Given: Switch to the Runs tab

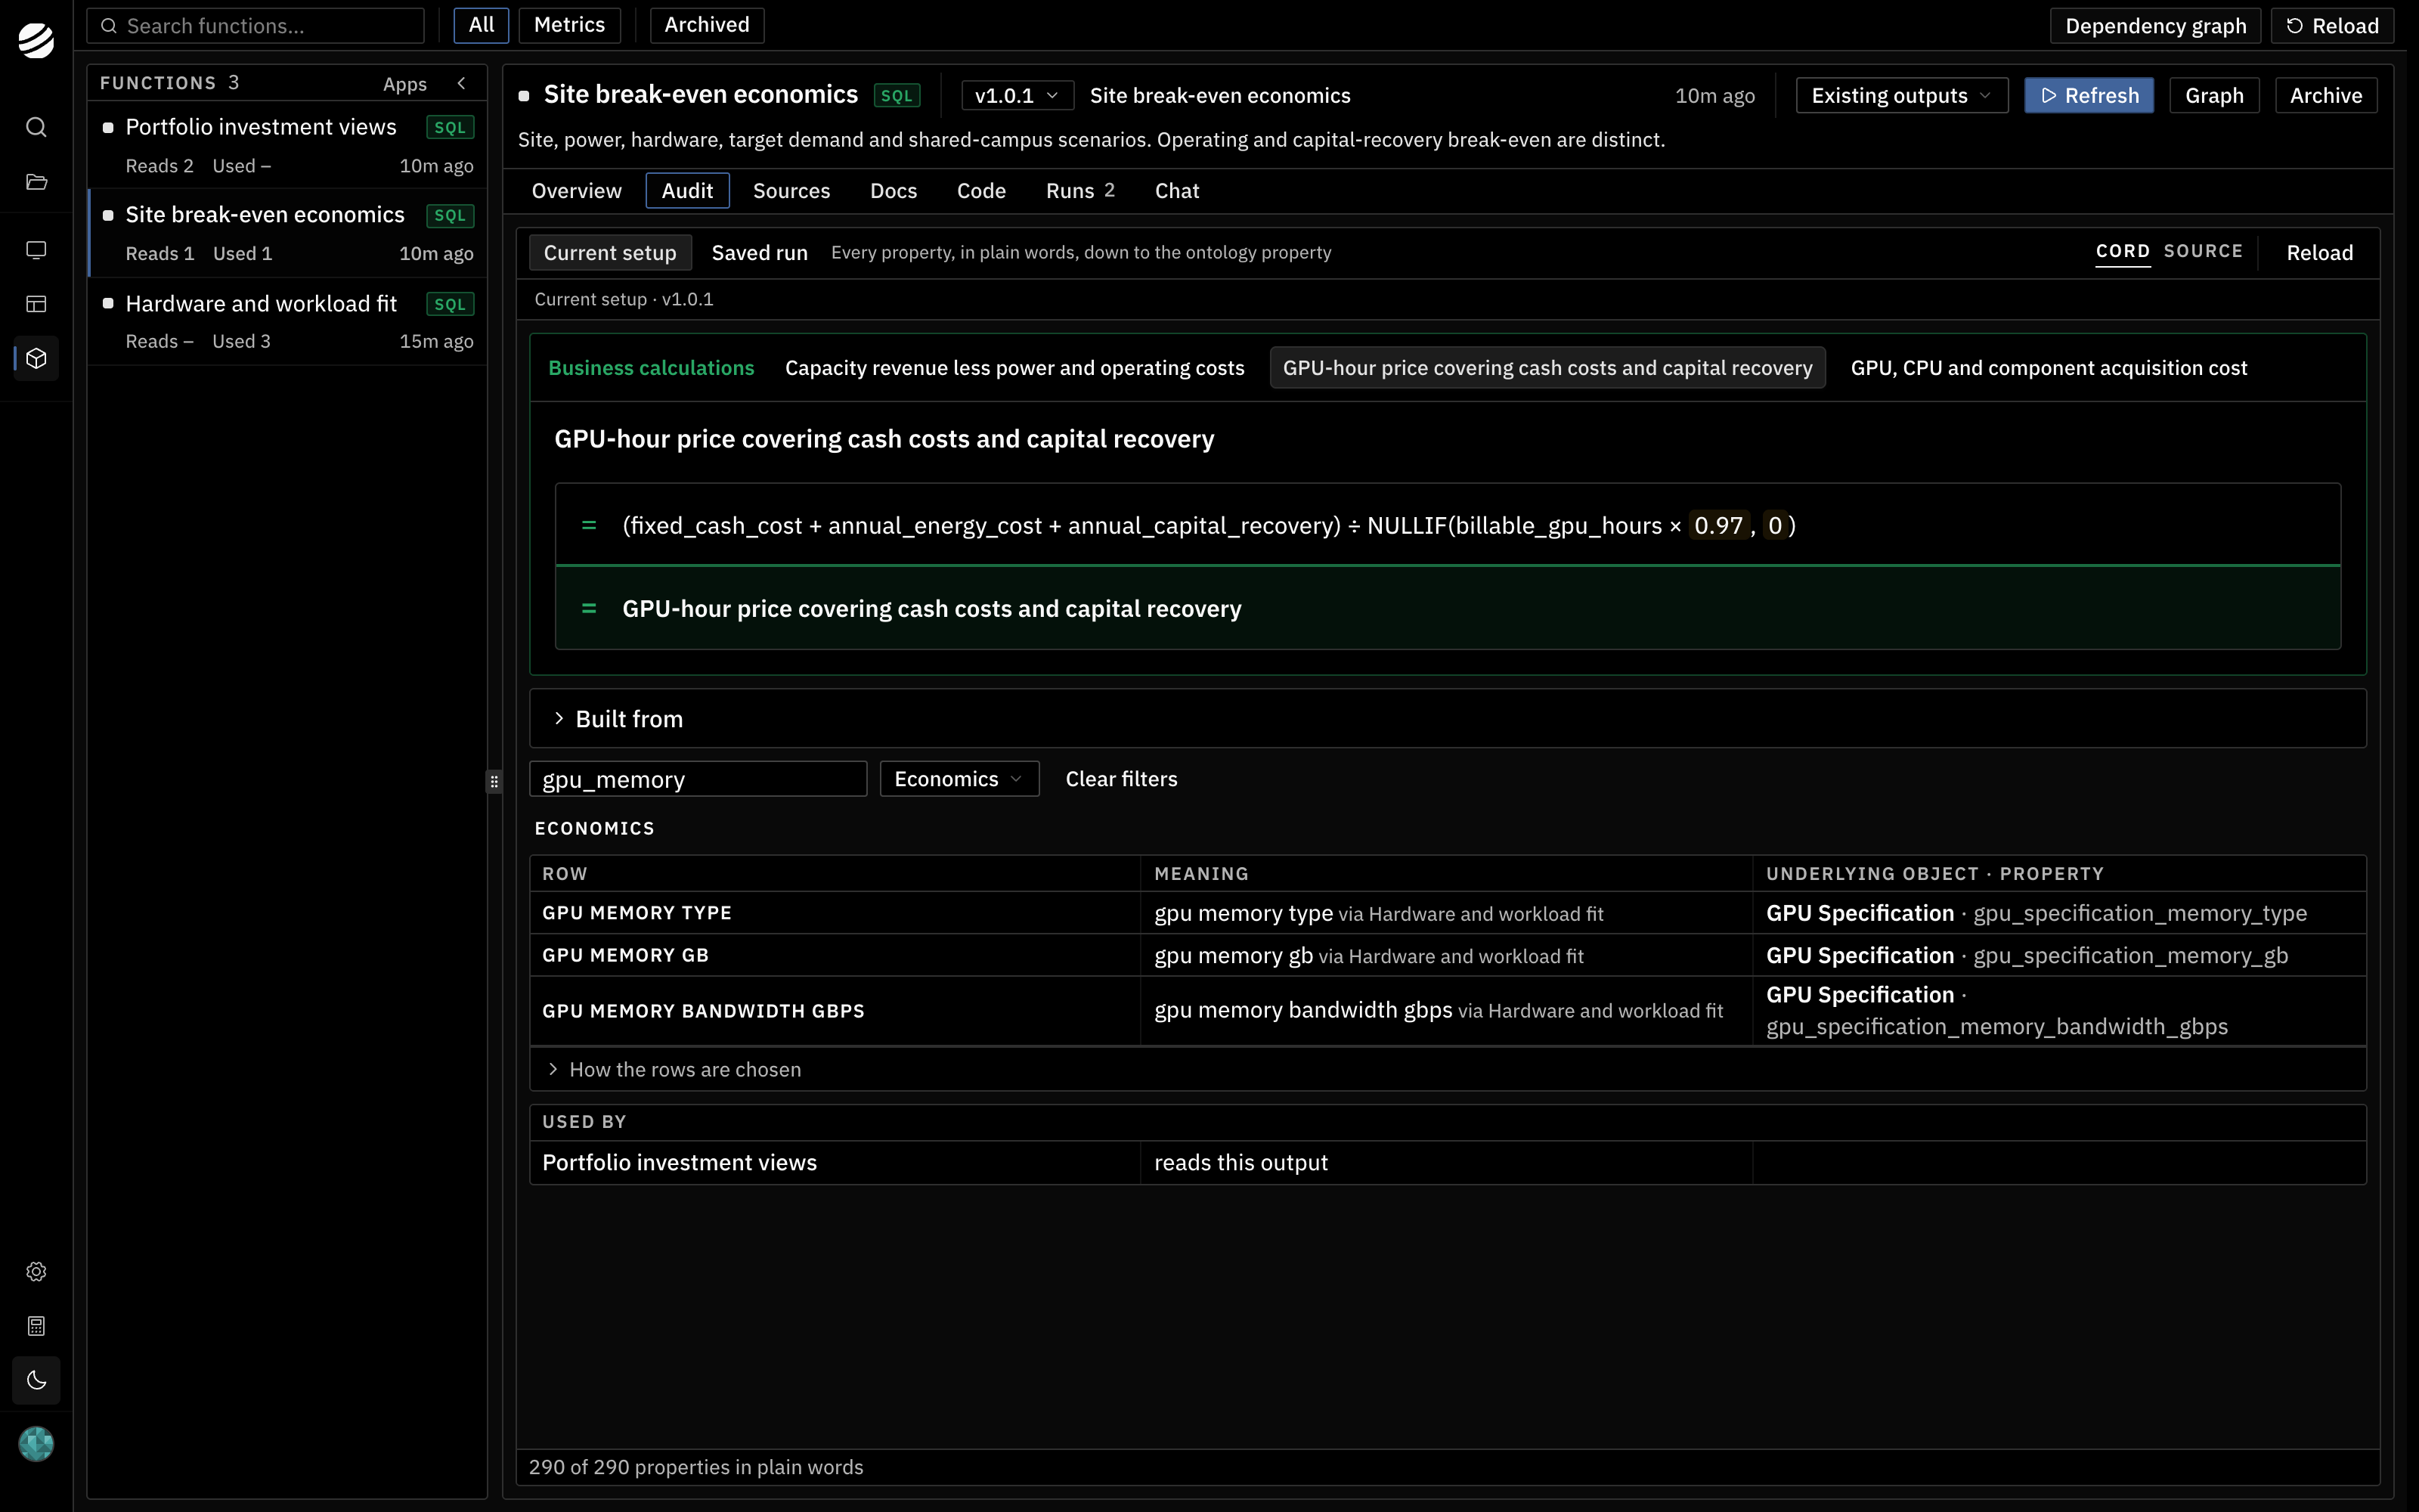Looking at the screenshot, I should point(1079,190).
